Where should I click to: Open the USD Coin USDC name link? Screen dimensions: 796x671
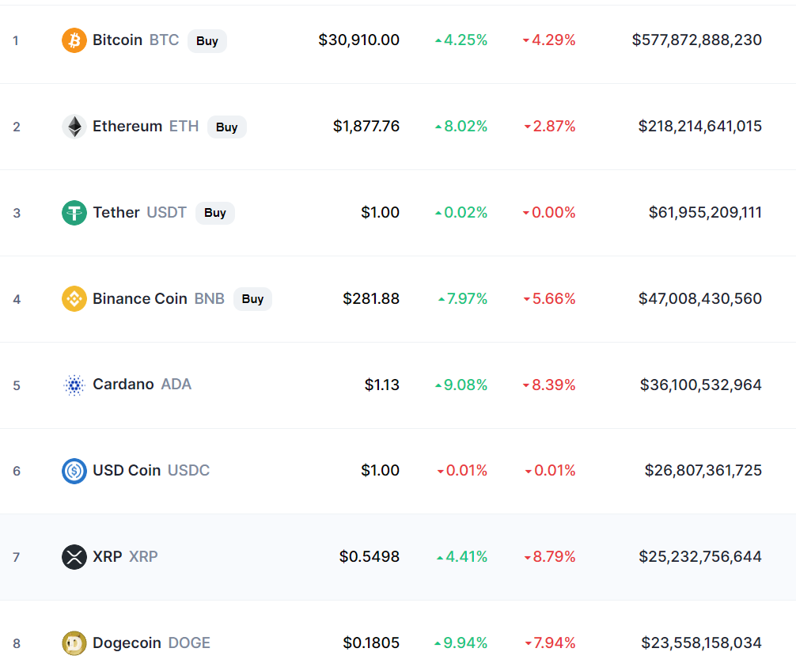(x=151, y=471)
